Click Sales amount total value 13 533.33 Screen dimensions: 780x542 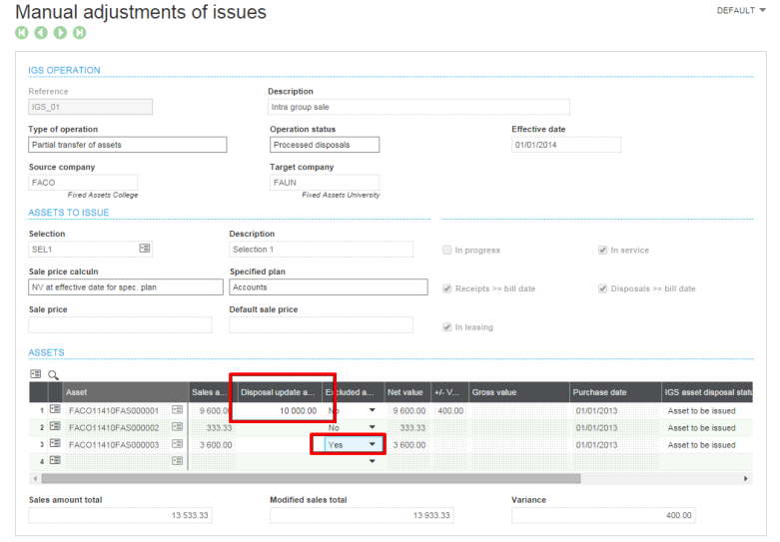pyautogui.click(x=120, y=515)
